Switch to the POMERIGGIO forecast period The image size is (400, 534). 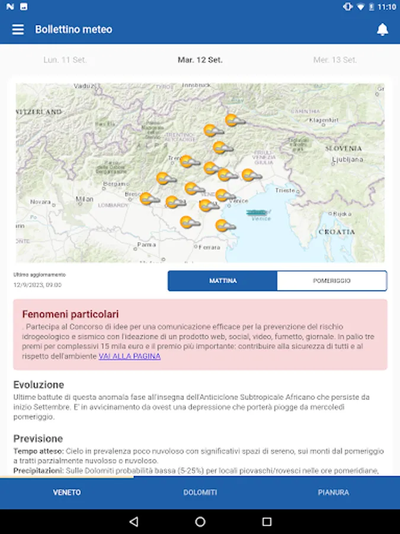tap(332, 281)
